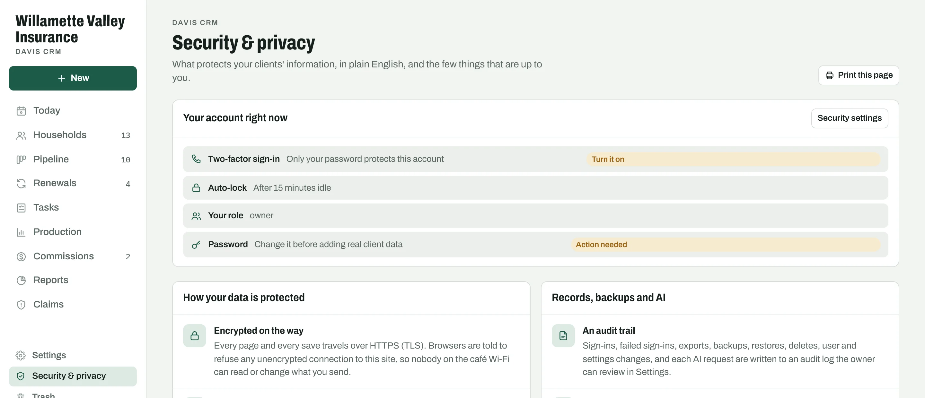Click the Renewals count 4
The height and width of the screenshot is (398, 925).
(x=128, y=185)
